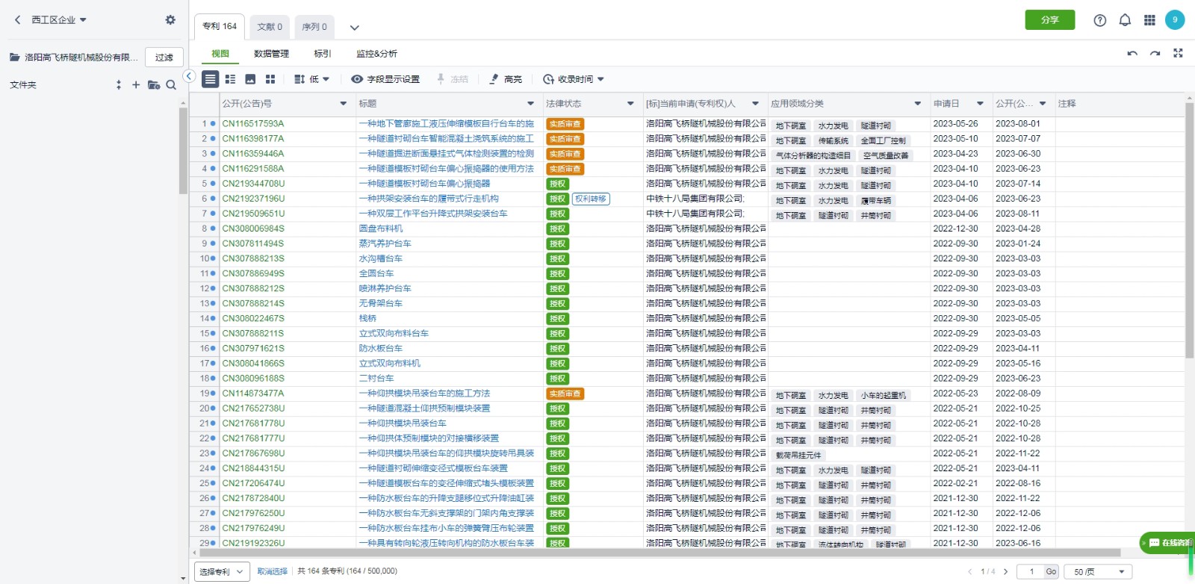Viewport: 1195px width, 584px height.
Task: Switch to table list view icon
Action: (x=211, y=79)
